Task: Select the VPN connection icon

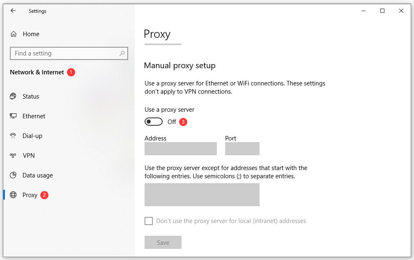Action: [13, 155]
